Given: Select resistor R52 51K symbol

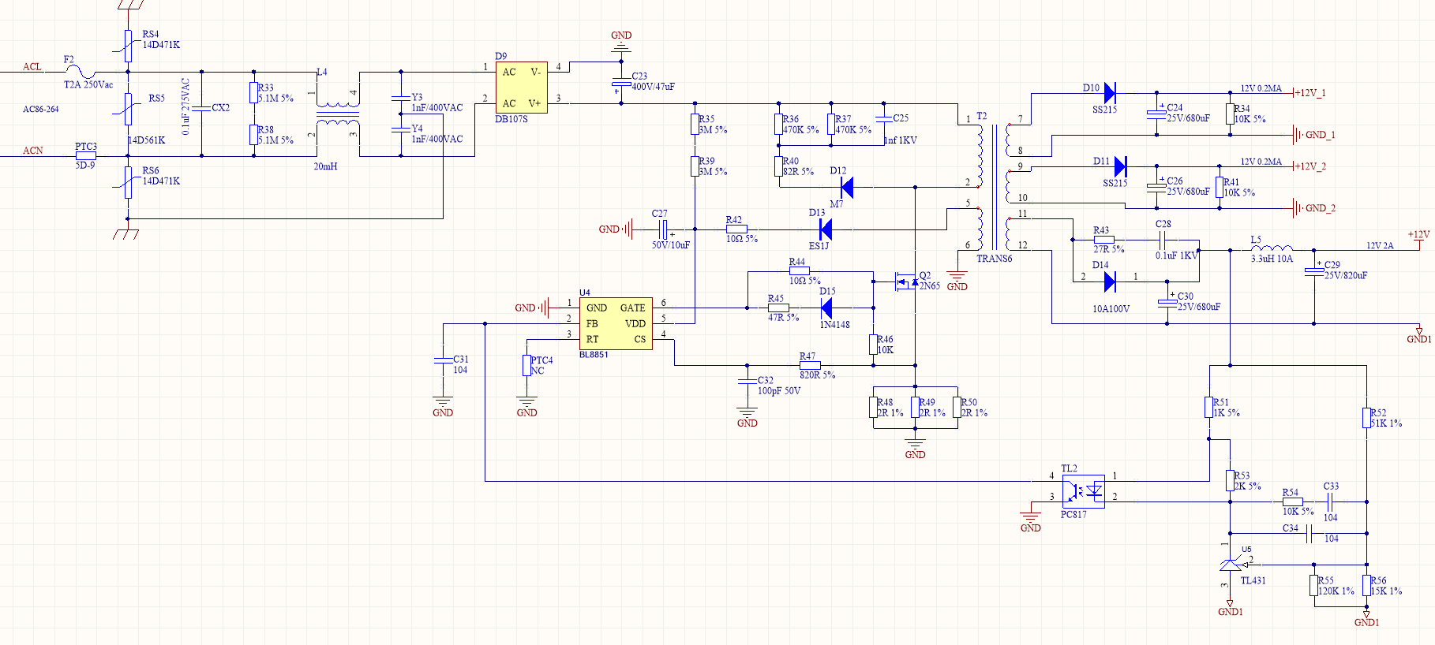Looking at the screenshot, I should [1366, 418].
